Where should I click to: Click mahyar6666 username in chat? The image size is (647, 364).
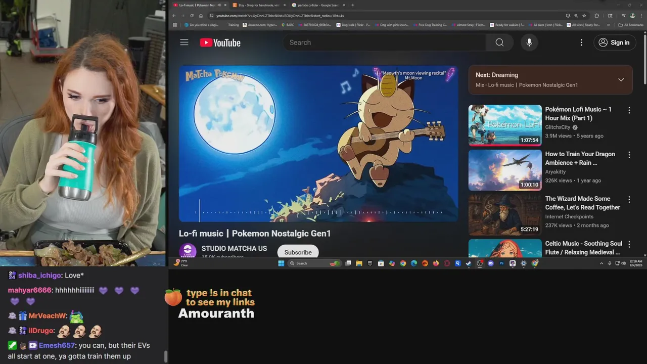30,290
